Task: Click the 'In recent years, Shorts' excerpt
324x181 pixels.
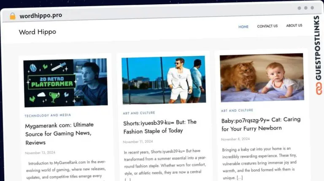Action: [x=165, y=164]
